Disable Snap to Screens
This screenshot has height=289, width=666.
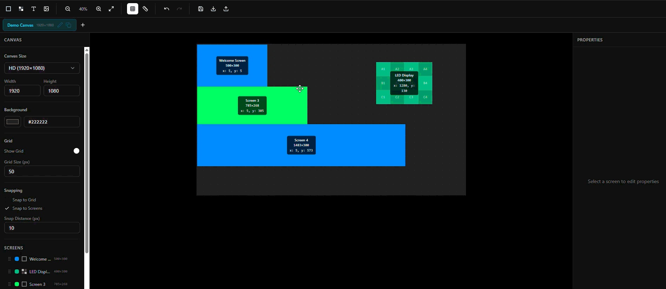click(24, 208)
